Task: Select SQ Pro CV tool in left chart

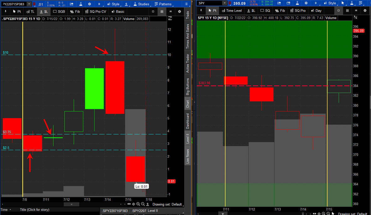Action: (x=96, y=11)
